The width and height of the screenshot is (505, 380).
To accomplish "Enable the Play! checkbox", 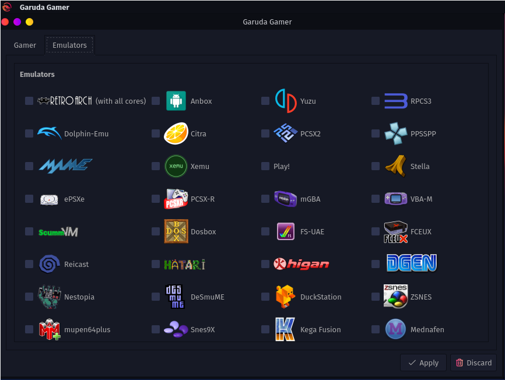I will coord(265,166).
